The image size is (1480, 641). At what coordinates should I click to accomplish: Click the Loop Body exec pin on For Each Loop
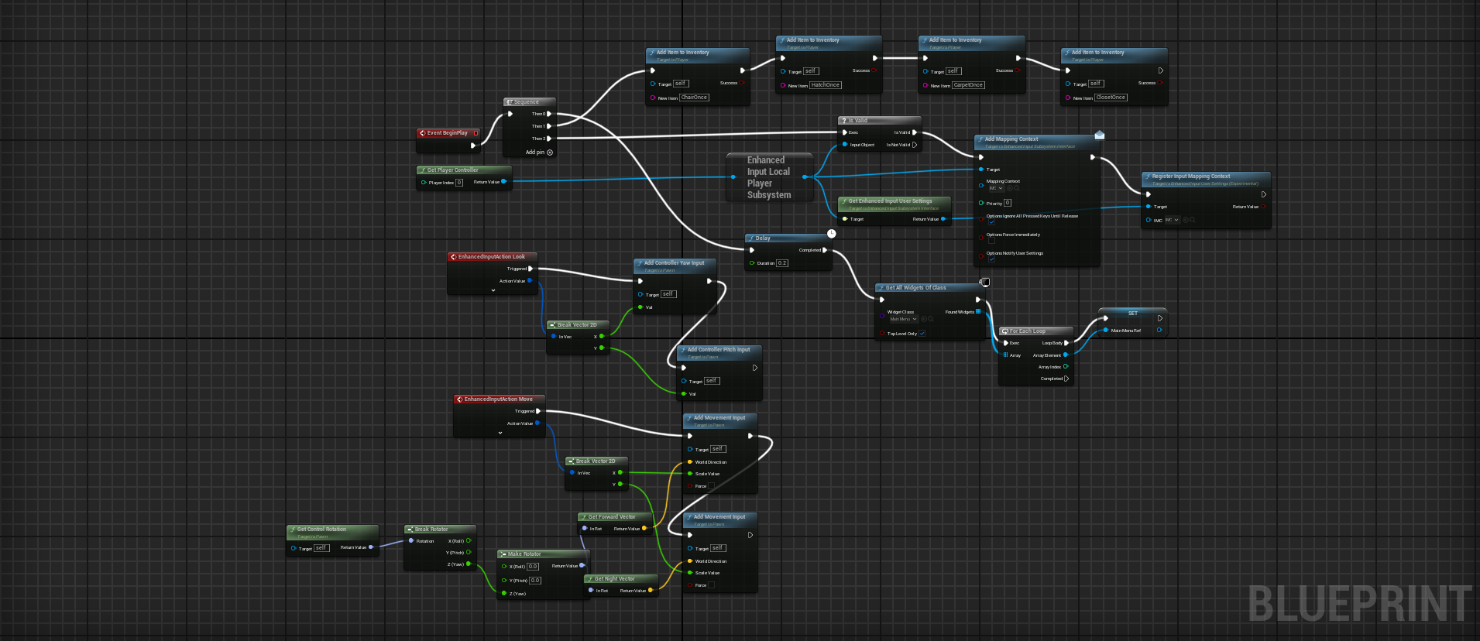[x=1066, y=343]
